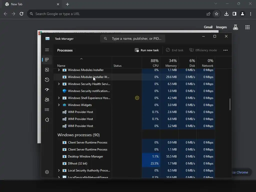Click the Windows processes (90) group header
Screen dimensions: 256x192
(x=78, y=135)
